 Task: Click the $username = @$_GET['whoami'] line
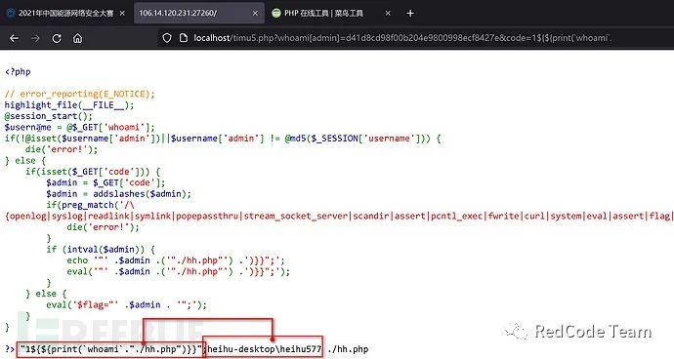(79, 127)
